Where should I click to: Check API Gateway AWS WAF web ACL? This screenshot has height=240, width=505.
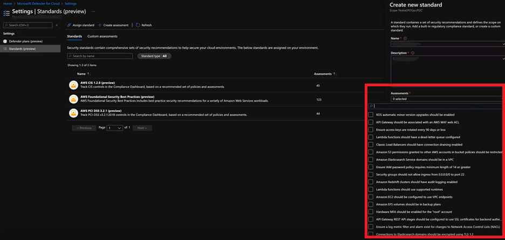point(371,122)
